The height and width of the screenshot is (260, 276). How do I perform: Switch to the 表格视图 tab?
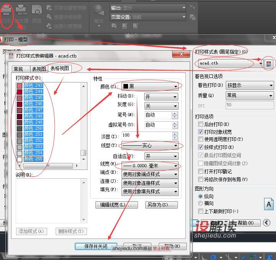(x=60, y=68)
